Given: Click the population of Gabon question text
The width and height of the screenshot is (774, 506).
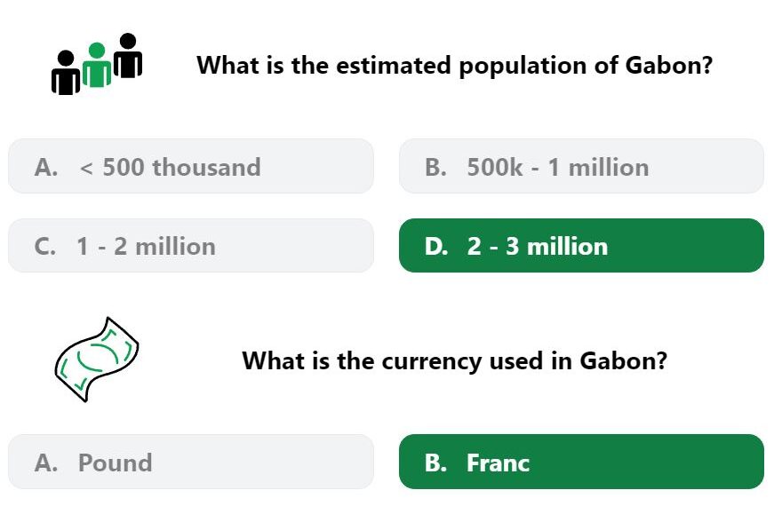Looking at the screenshot, I should pyautogui.click(x=455, y=66).
